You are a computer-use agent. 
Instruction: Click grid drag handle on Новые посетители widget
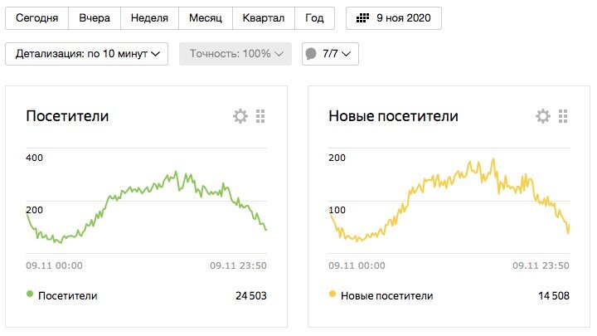pyautogui.click(x=563, y=117)
